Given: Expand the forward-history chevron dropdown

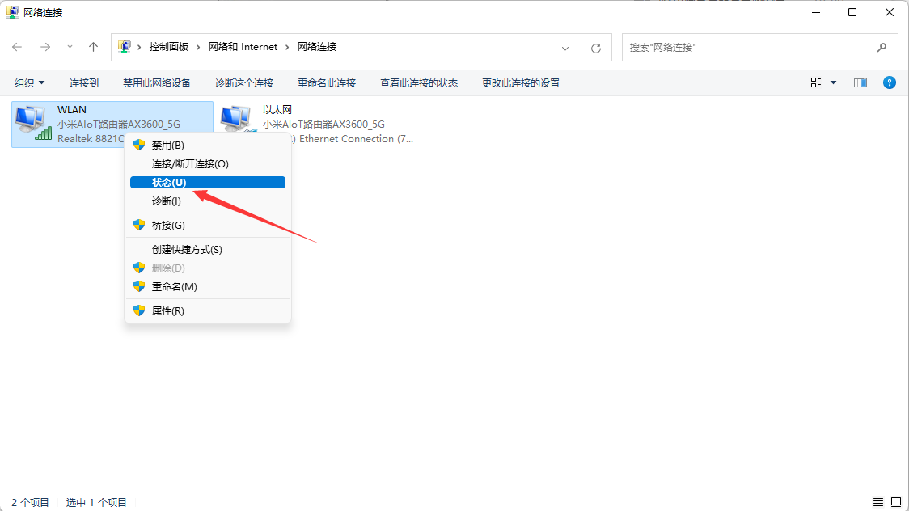Looking at the screenshot, I should pos(70,47).
